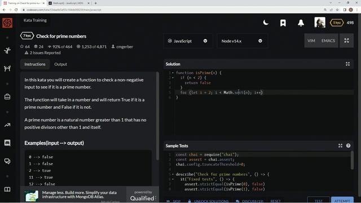Open the briefcase sidebar icon

tap(7, 96)
